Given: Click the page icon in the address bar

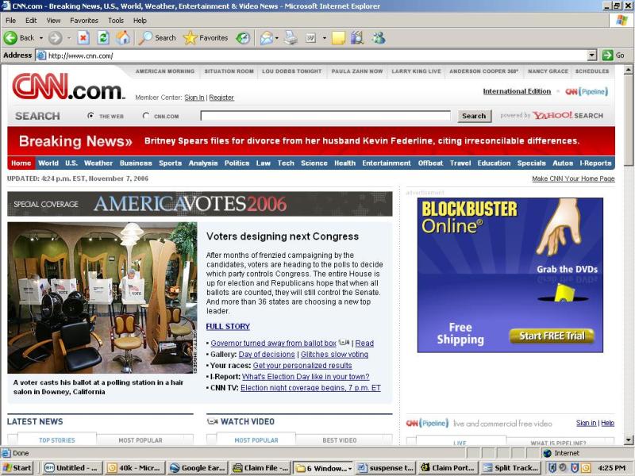Looking at the screenshot, I should pyautogui.click(x=41, y=56).
